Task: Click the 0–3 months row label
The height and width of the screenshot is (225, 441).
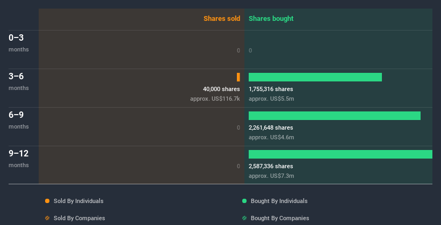Action: click(19, 43)
